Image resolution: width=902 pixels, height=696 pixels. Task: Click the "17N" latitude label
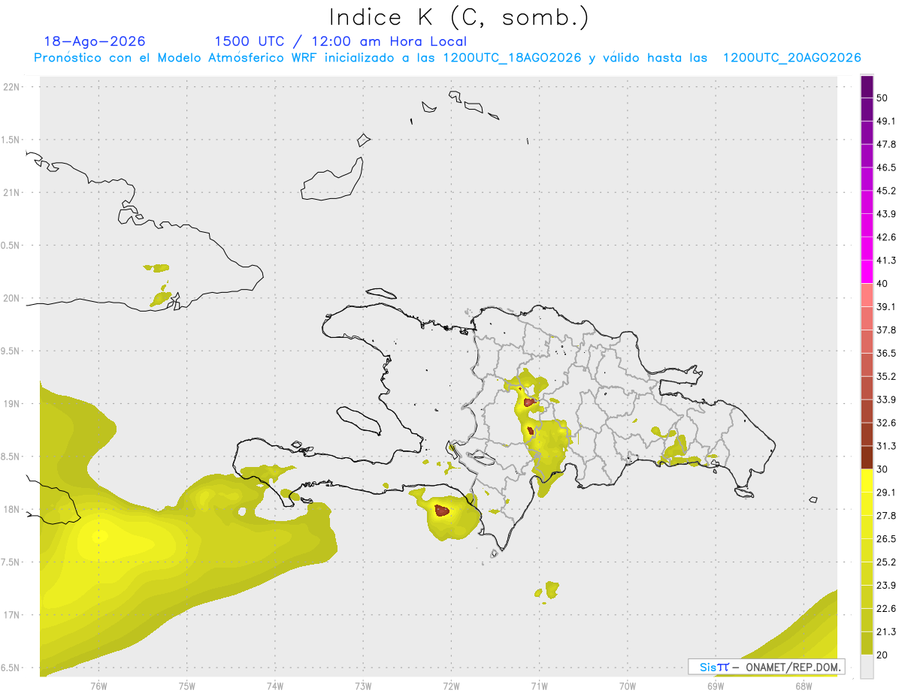point(11,615)
